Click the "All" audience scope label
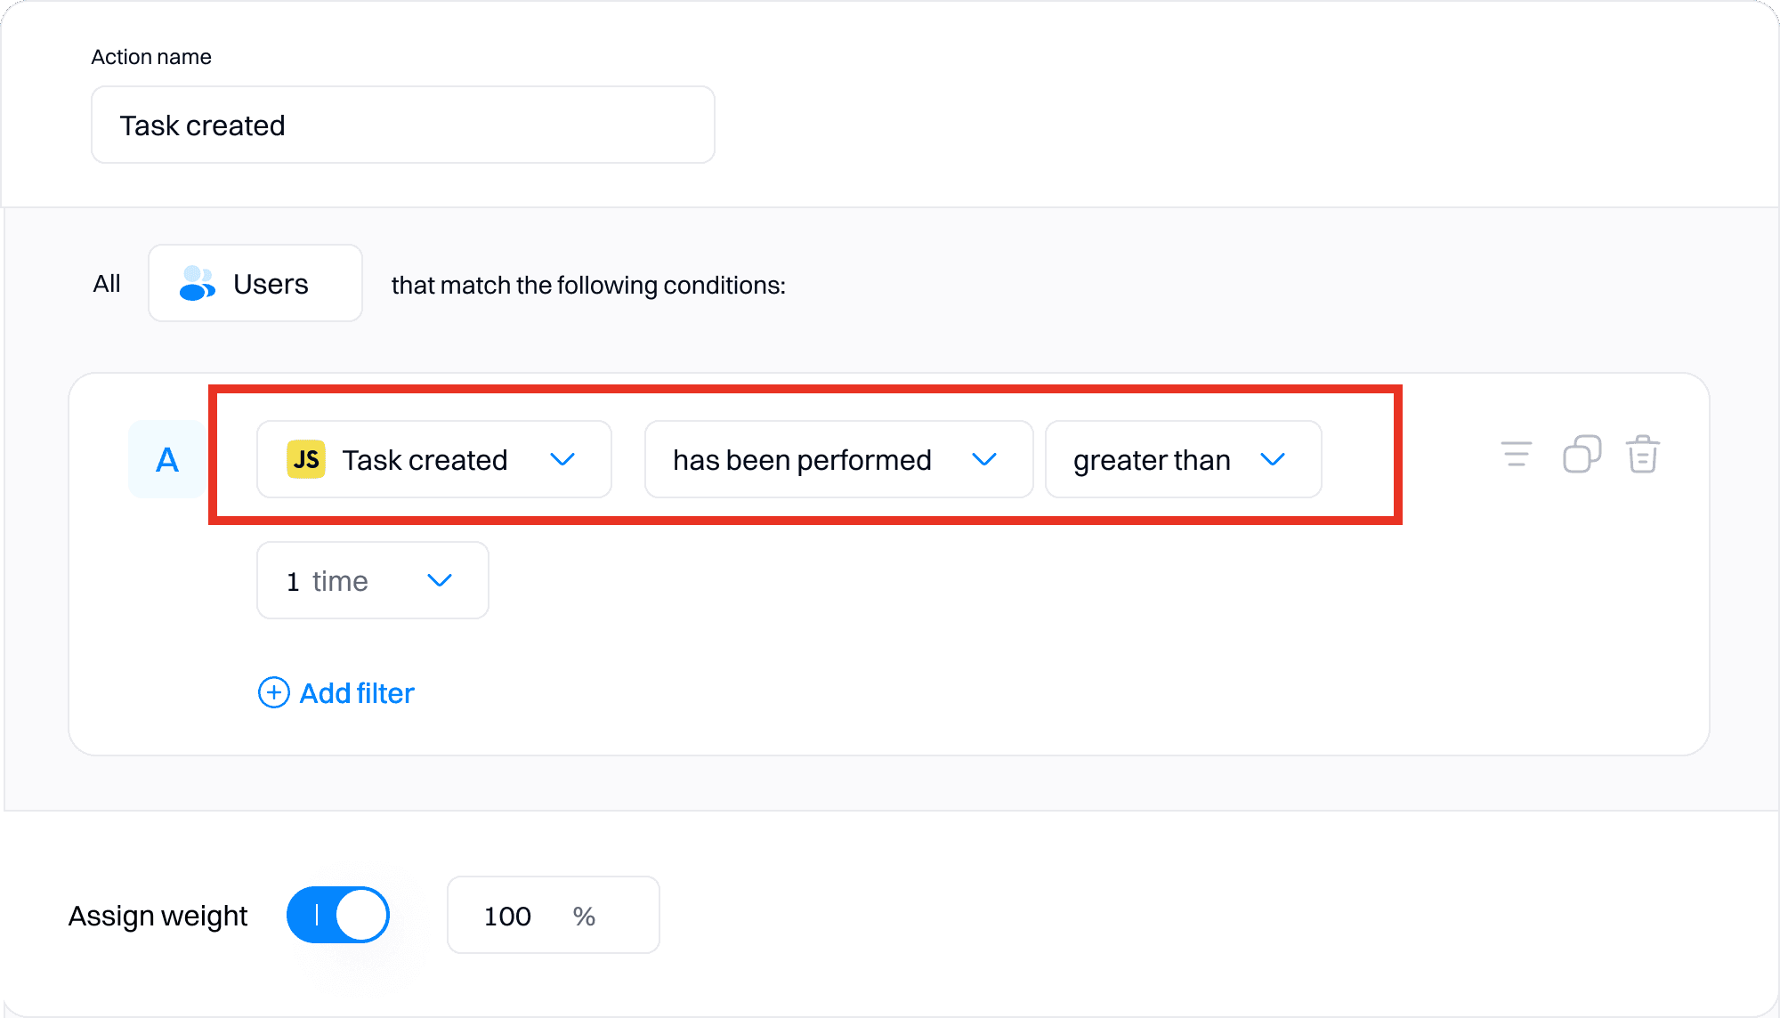1780x1018 pixels. pos(106,283)
